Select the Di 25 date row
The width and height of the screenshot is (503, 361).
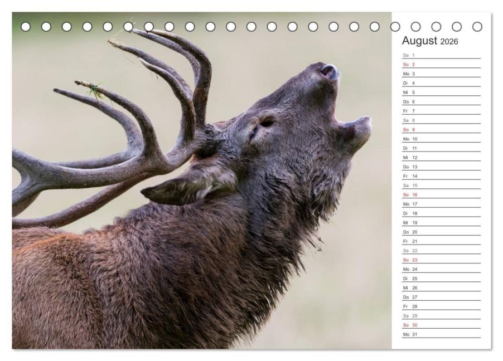(x=441, y=279)
